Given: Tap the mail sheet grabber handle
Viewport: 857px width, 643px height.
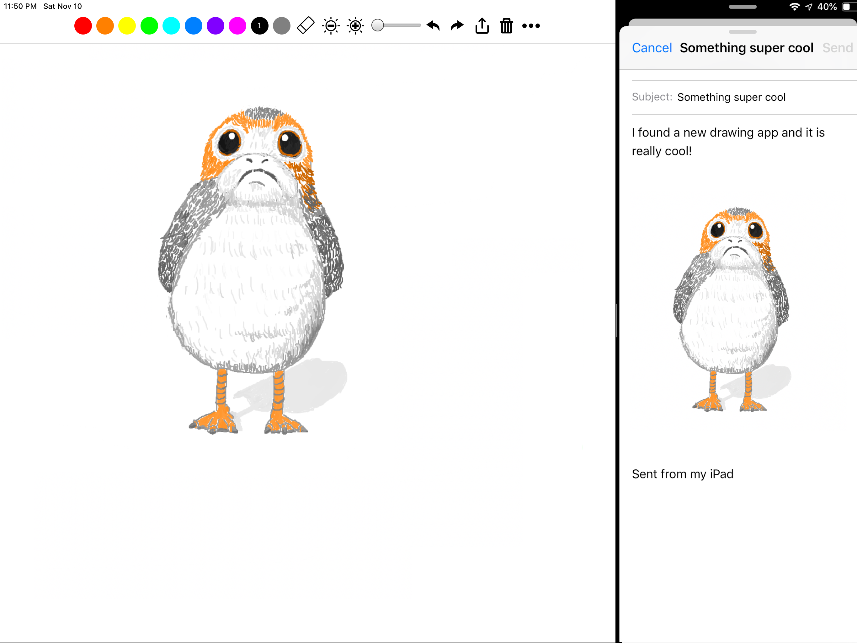Looking at the screenshot, I should 742,32.
